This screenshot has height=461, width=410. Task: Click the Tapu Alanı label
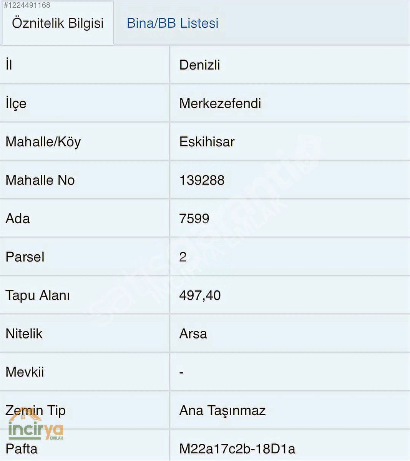tap(38, 295)
